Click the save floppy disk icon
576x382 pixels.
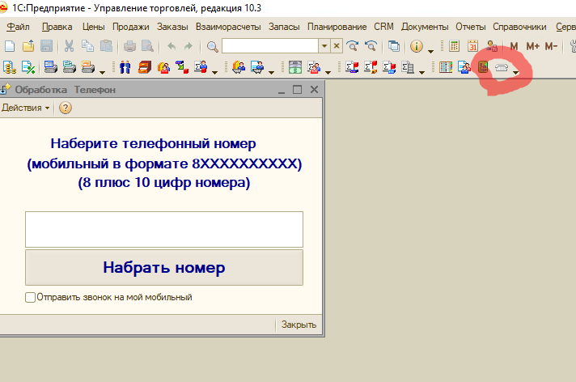46,46
